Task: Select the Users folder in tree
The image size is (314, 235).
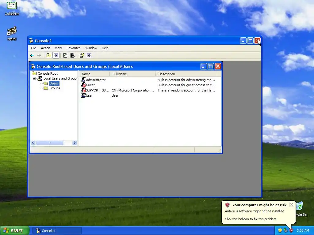Action: click(53, 83)
